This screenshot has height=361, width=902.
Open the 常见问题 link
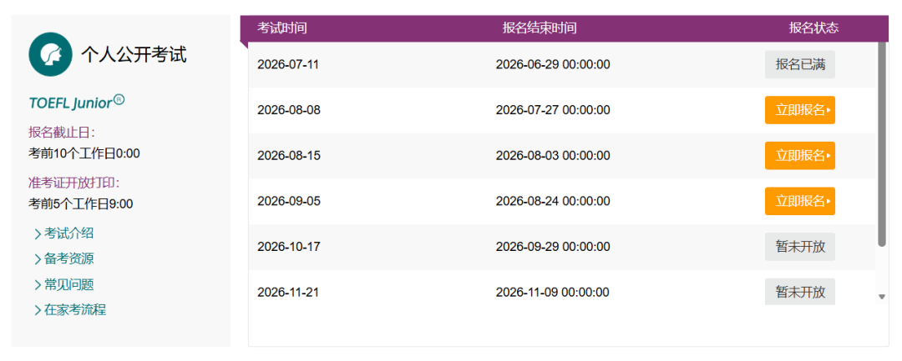(69, 284)
